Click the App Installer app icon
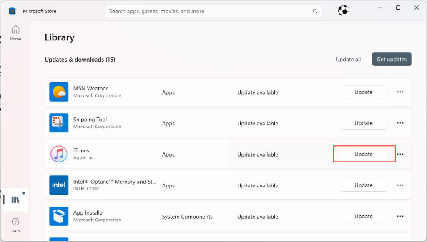The width and height of the screenshot is (427, 242). [59, 216]
